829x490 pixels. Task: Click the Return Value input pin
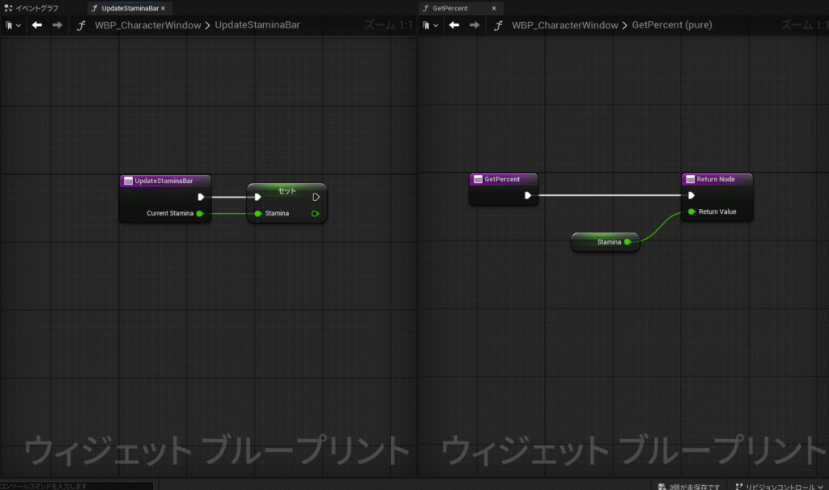[691, 211]
